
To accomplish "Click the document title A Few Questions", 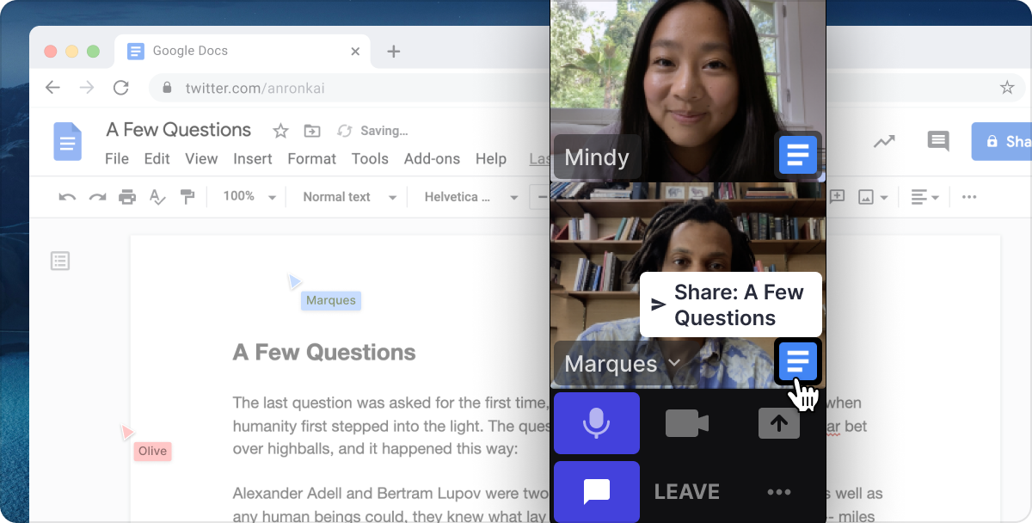I will pos(179,130).
